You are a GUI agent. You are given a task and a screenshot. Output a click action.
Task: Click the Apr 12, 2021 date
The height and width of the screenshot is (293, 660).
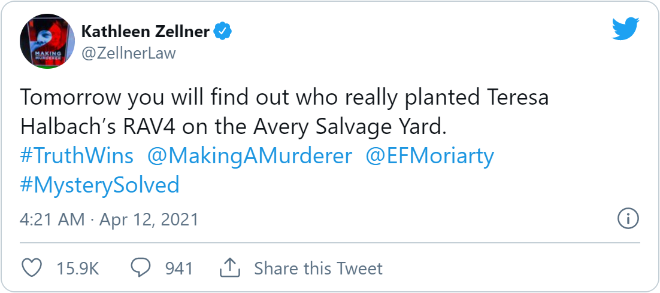click(149, 219)
